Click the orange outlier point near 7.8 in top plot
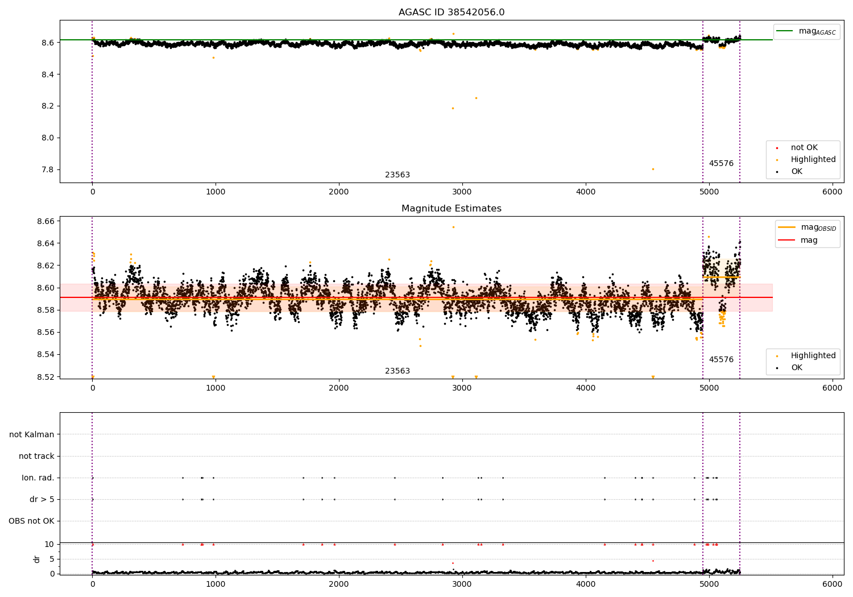 pyautogui.click(x=653, y=169)
